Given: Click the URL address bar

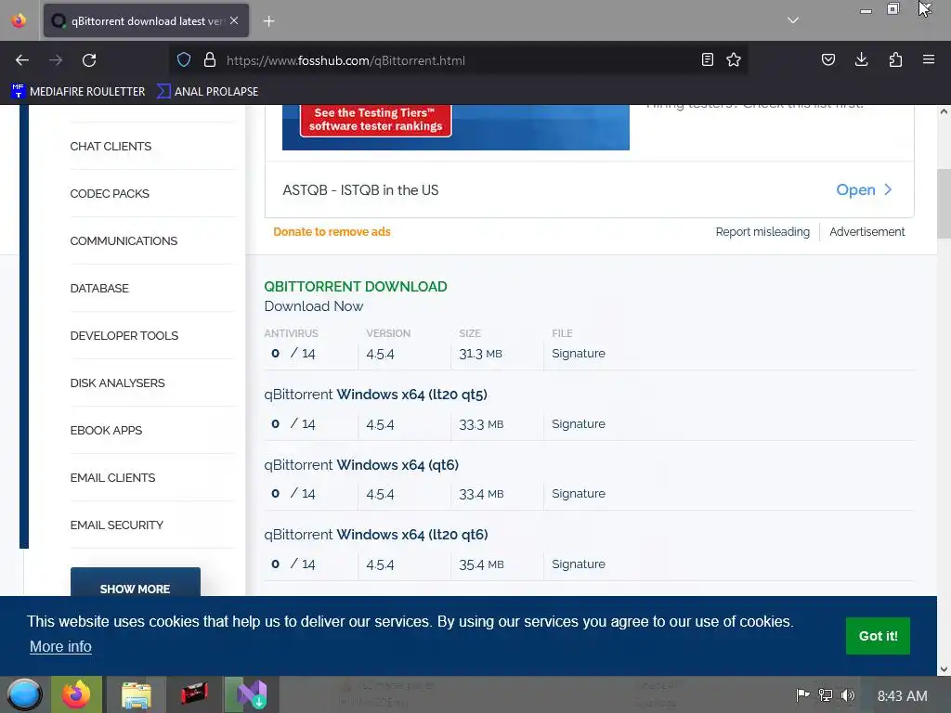Looking at the screenshot, I should tap(458, 60).
